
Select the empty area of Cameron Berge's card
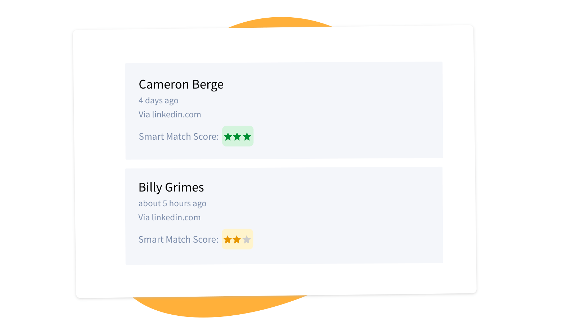pyautogui.click(x=342, y=112)
